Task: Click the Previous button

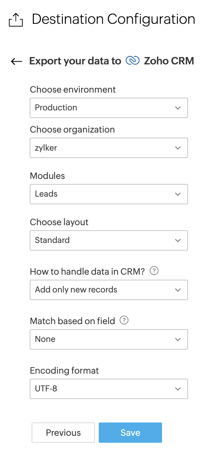Action: point(63,433)
